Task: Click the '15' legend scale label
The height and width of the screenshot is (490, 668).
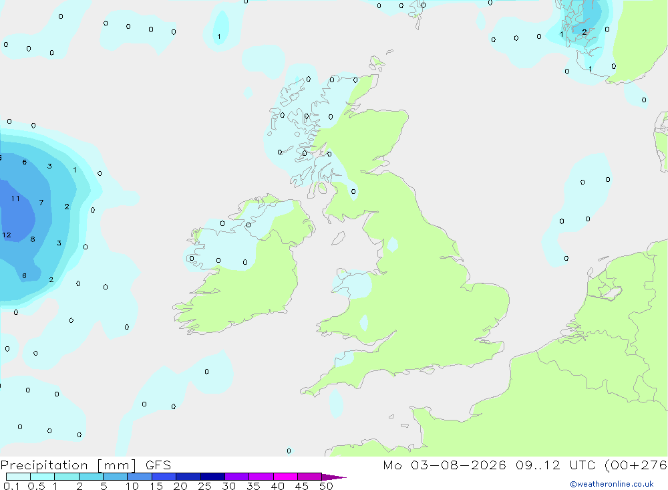Action: tap(156, 486)
